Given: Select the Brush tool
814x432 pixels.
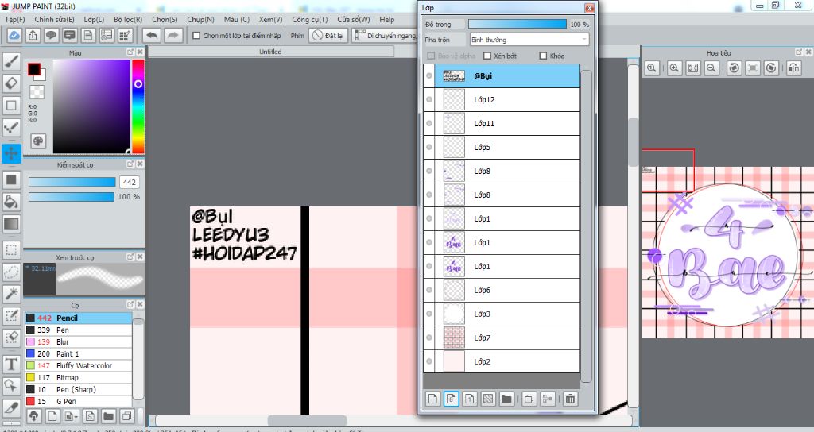Looking at the screenshot, I should [11, 61].
